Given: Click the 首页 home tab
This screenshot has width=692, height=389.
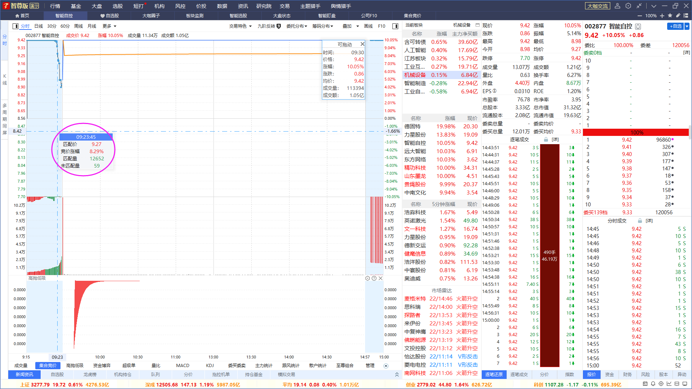Looking at the screenshot, I should 22,16.
